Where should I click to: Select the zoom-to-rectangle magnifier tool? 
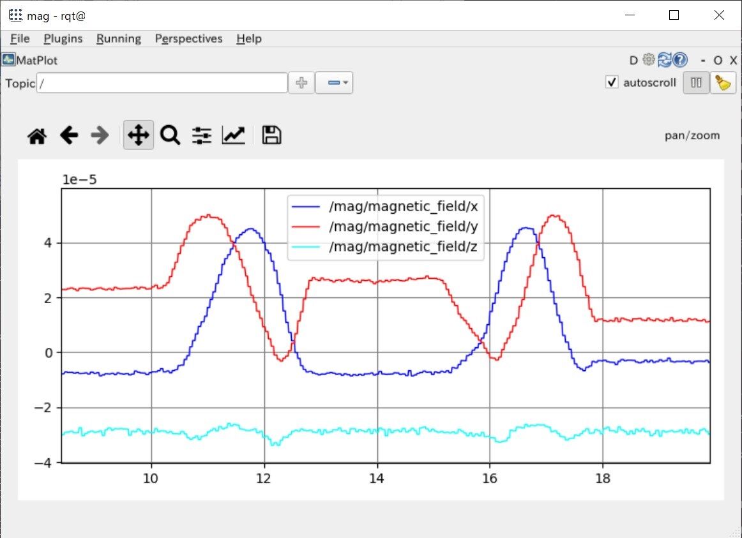[170, 135]
